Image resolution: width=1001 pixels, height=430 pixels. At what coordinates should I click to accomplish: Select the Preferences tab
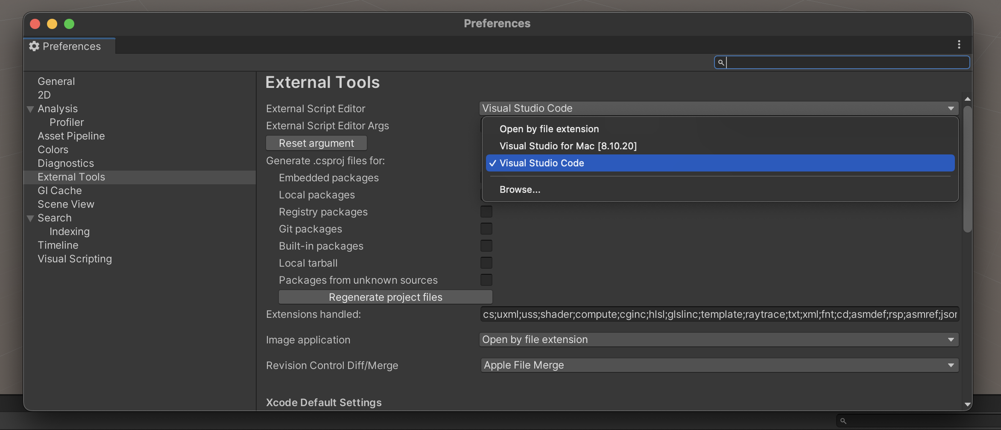pyautogui.click(x=69, y=46)
